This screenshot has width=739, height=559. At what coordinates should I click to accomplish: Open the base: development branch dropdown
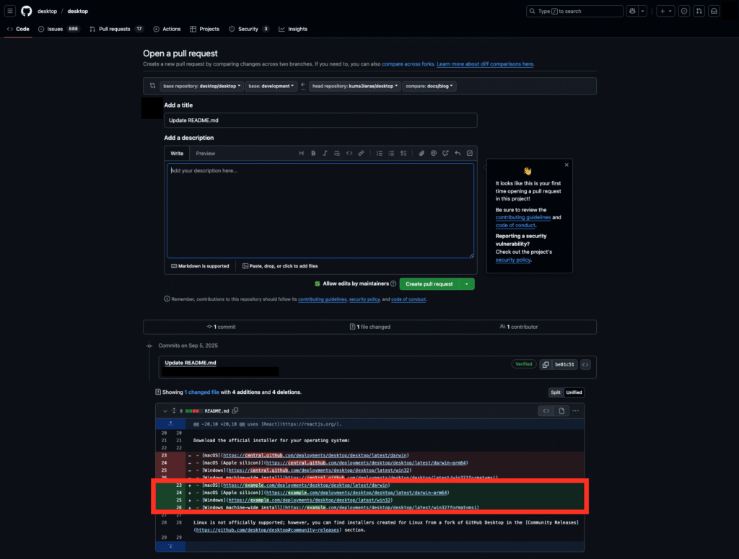point(271,86)
